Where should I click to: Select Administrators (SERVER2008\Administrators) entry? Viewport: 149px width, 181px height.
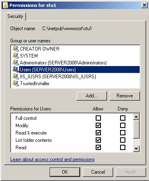[x=63, y=63]
